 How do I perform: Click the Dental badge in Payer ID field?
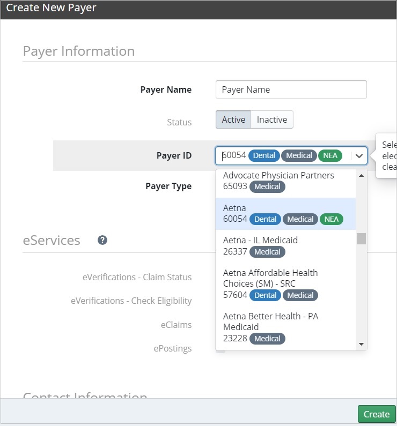[264, 155]
